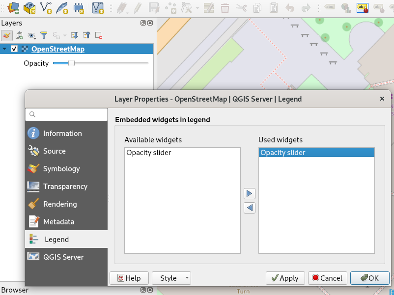Expand all layers in the Layers panel
The image size is (394, 295).
[75, 36]
